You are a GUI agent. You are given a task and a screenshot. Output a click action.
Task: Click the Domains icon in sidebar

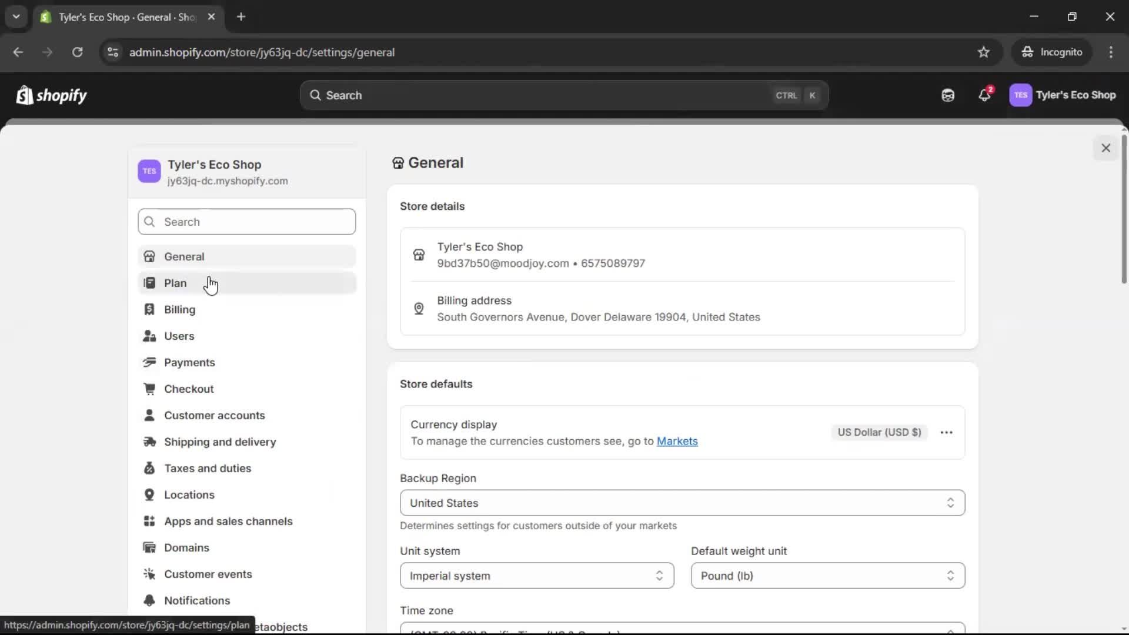pos(149,547)
